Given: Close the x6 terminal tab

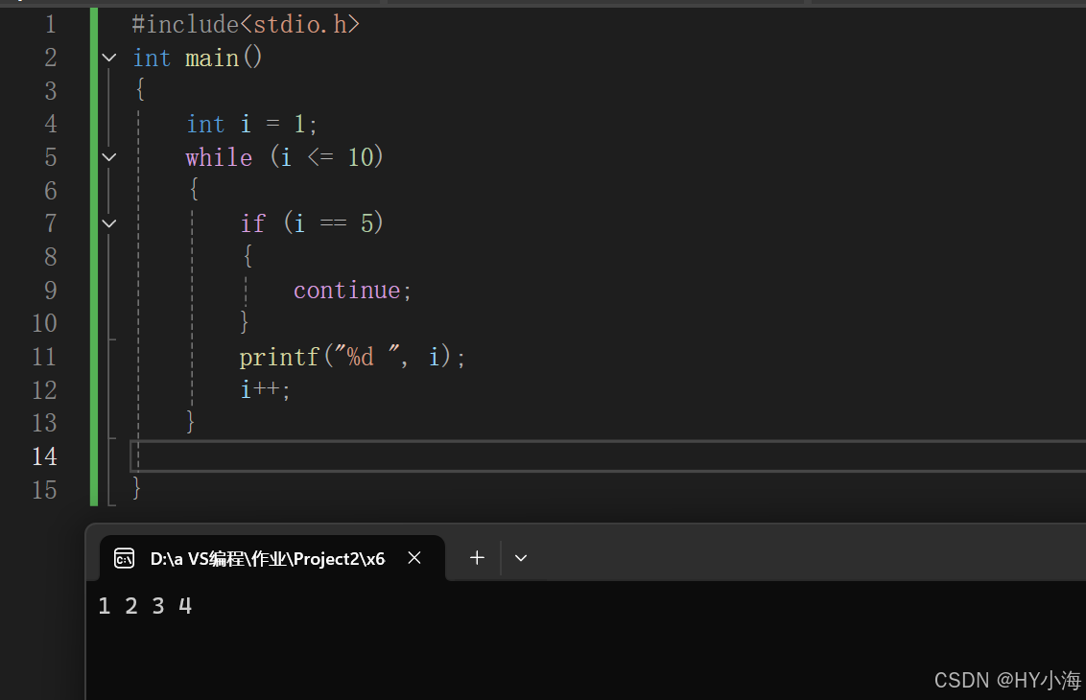Looking at the screenshot, I should click(414, 558).
